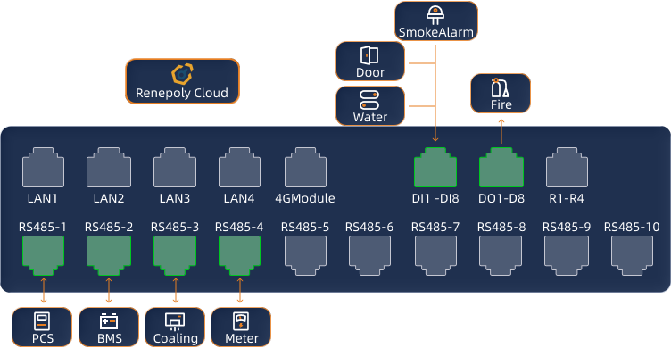671x348 pixels.
Task: Select the RS485-1 green port
Action: coord(43,255)
